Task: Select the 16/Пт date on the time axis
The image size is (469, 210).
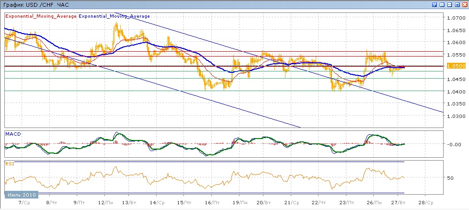Action: pos(211,202)
